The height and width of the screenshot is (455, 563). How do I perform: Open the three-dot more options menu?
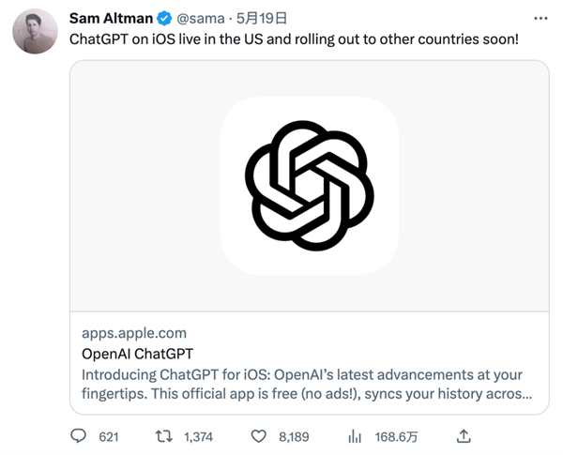(540, 18)
